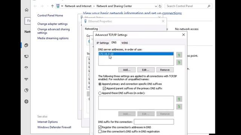Screen dimensions: 241x135
Task: Open Network & Internet globe icon in Settings sidebar
Action: (x=26, y=45)
